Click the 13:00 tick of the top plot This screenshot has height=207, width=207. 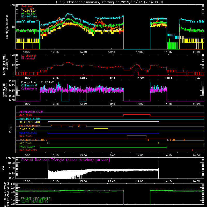click(27, 52)
